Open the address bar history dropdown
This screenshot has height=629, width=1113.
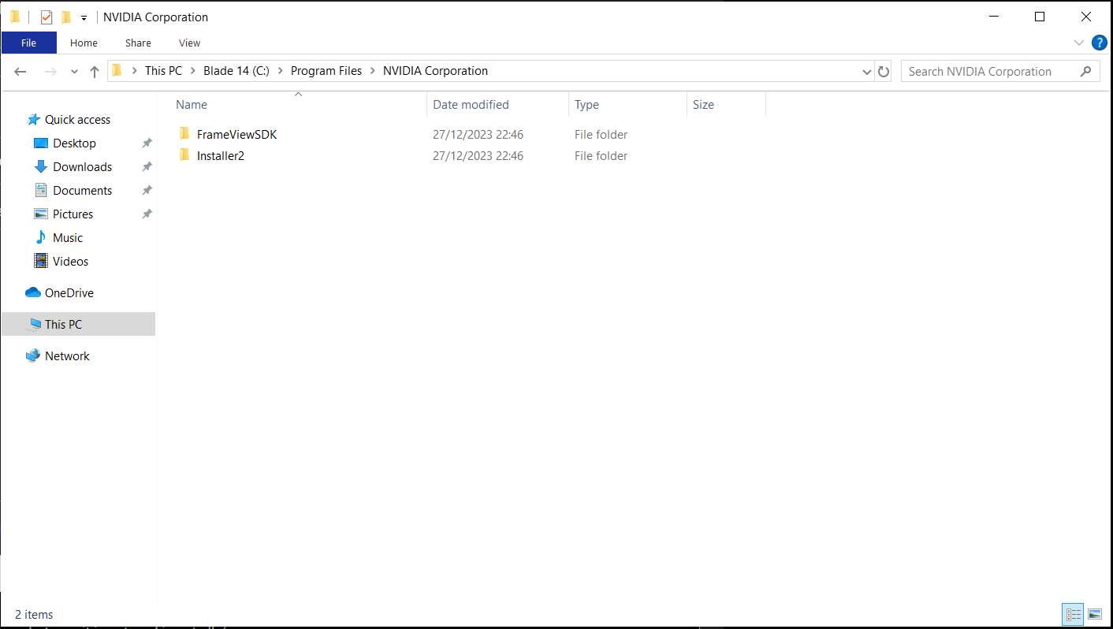pos(867,72)
